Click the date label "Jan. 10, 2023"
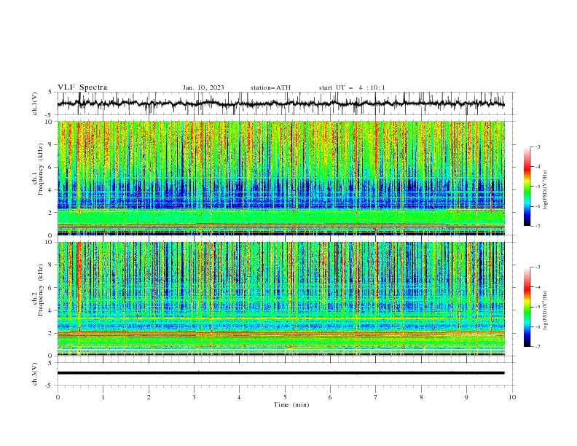Viewport: 577px width, 446px height. click(203, 87)
